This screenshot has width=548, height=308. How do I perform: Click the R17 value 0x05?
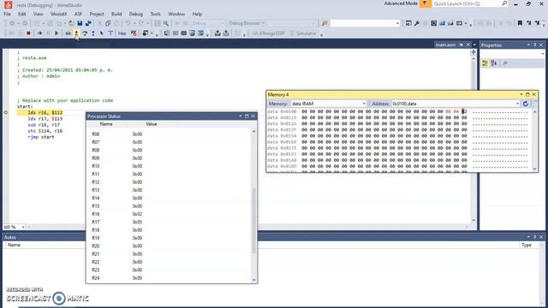coord(137,222)
